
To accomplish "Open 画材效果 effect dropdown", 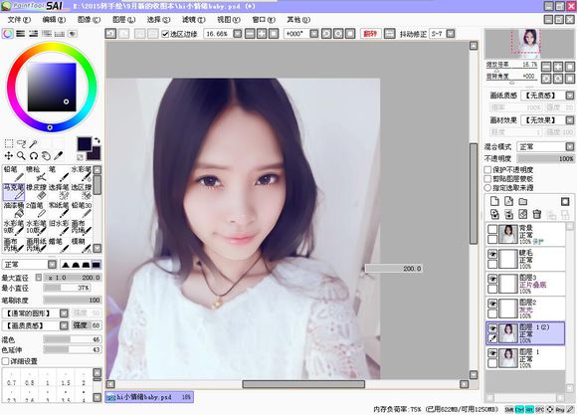I will pos(570,120).
